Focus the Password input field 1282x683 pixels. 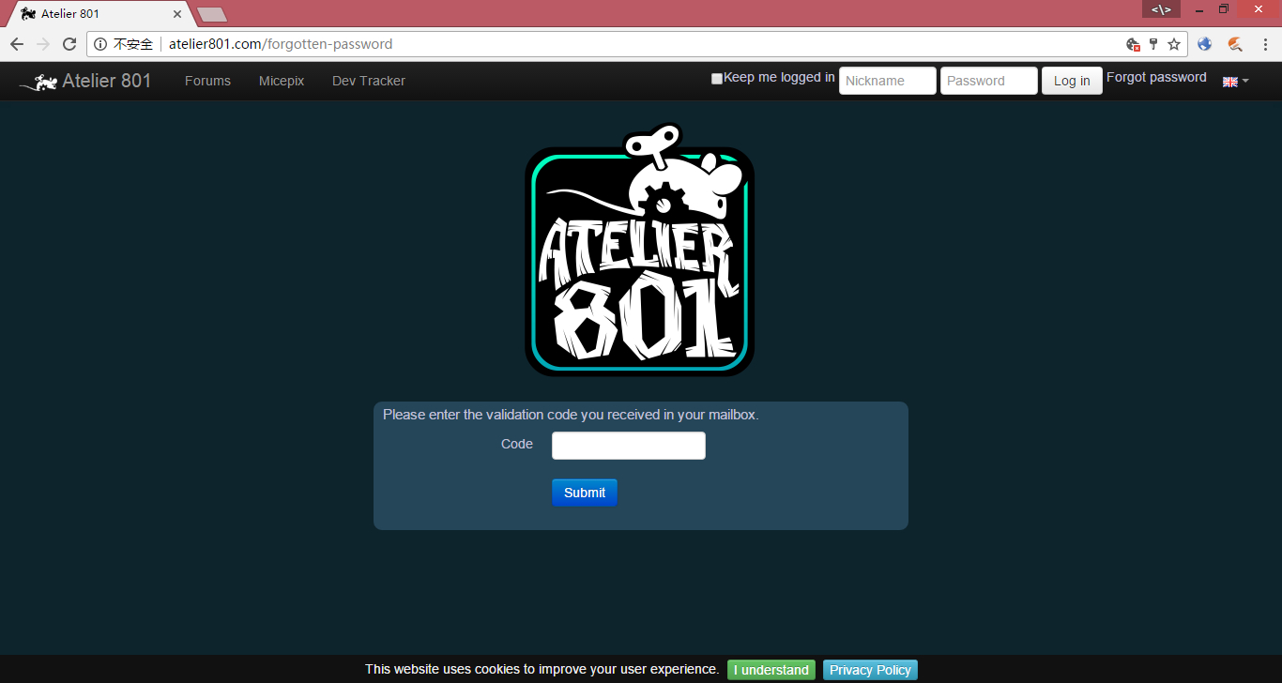pos(989,81)
